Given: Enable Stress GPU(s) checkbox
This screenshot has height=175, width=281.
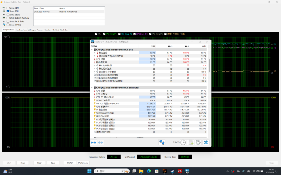Looking at the screenshot, I should (8, 24).
